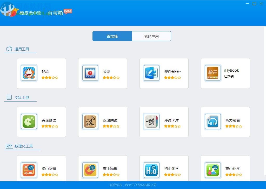Screen dimensions: 266x189
Task: Maximize the 百宝箱 window
Action: 254,4
